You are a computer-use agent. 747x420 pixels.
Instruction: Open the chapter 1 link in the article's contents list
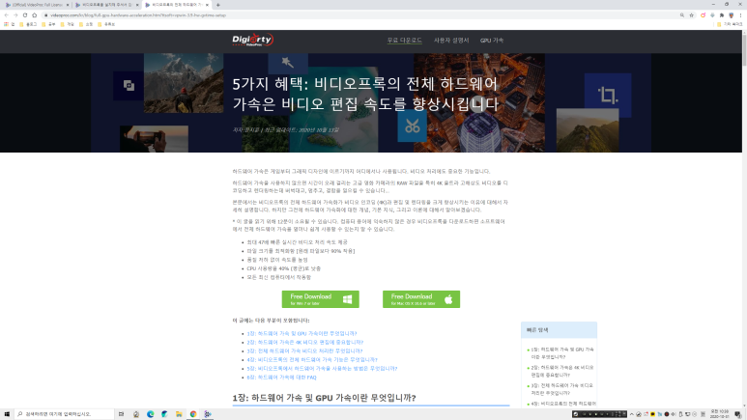click(x=302, y=333)
